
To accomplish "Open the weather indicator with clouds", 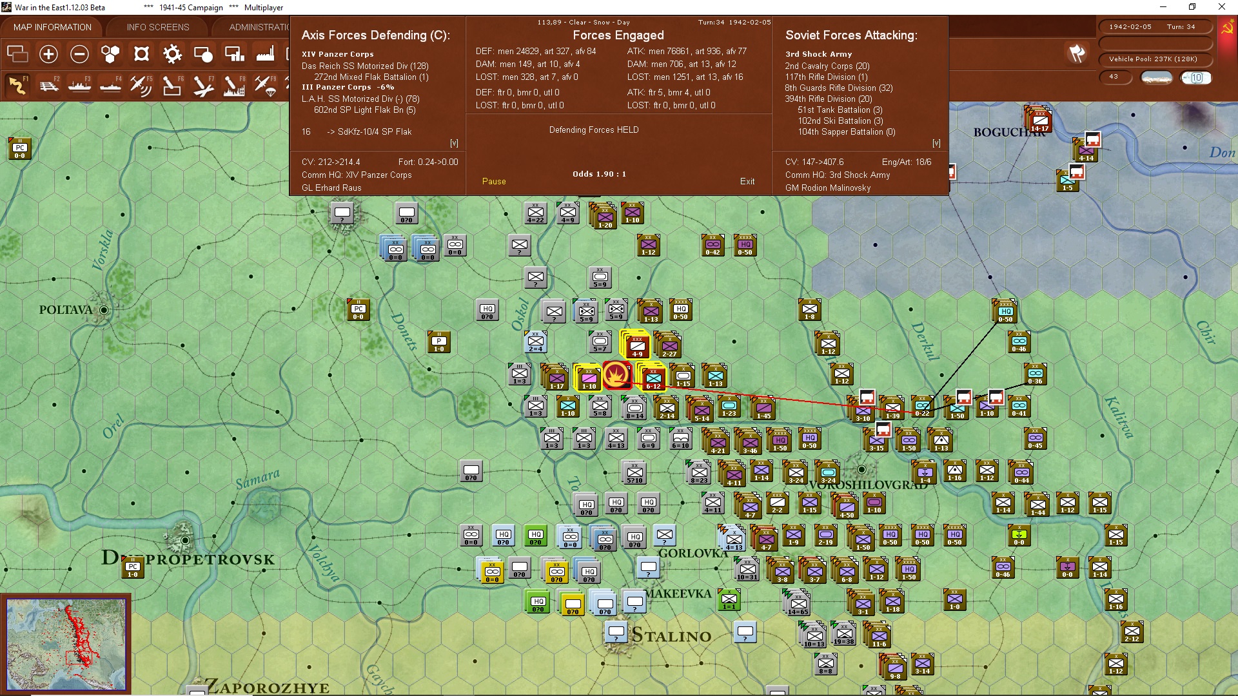I will click(1157, 78).
